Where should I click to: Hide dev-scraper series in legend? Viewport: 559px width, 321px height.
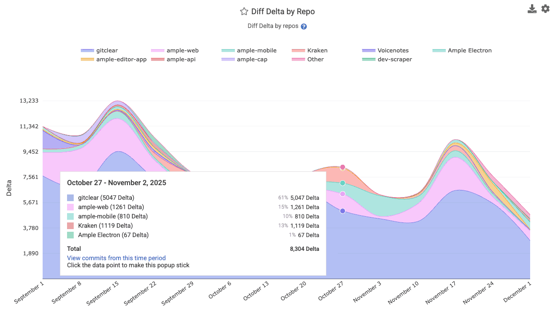pyautogui.click(x=387, y=59)
